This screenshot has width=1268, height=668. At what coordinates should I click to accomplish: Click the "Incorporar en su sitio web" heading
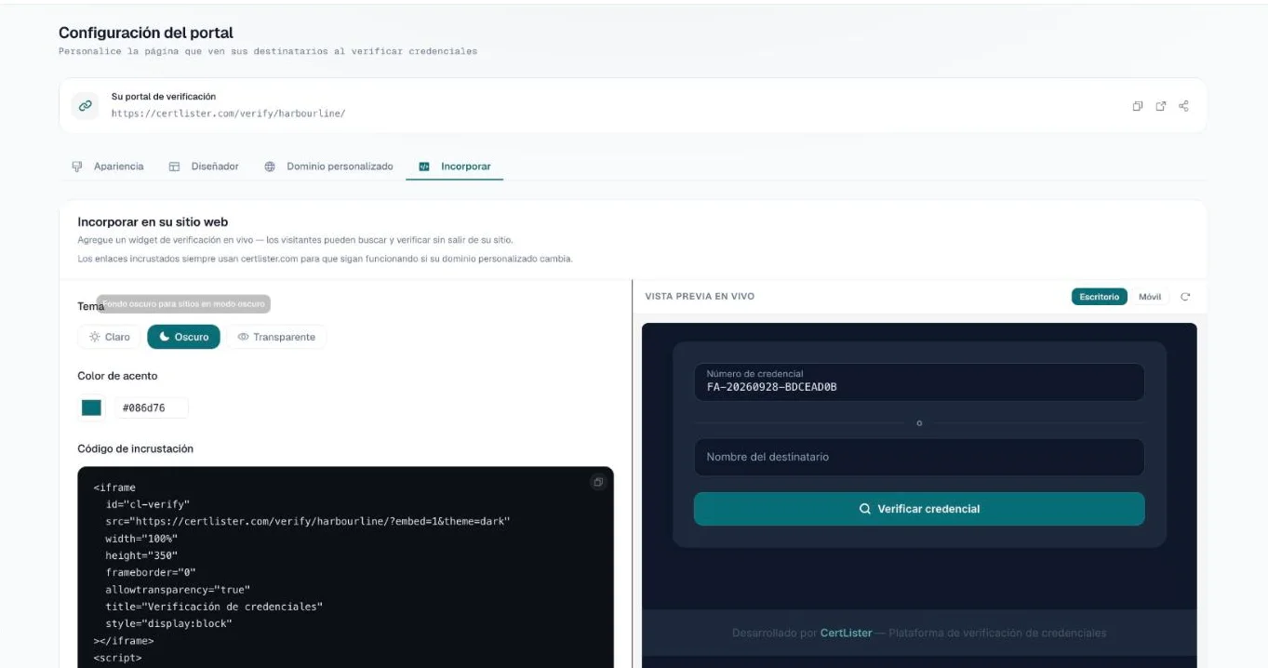(x=153, y=222)
